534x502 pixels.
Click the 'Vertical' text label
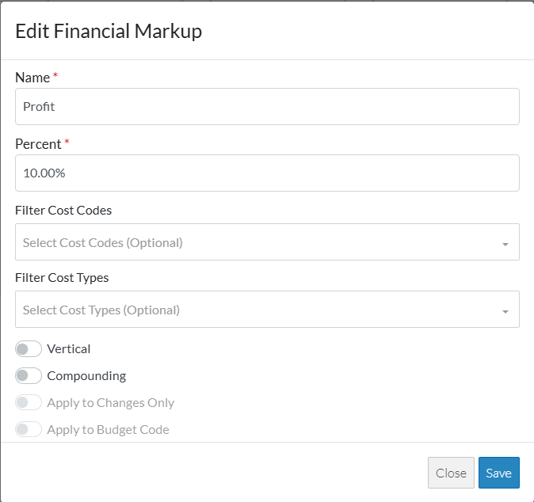(x=69, y=349)
